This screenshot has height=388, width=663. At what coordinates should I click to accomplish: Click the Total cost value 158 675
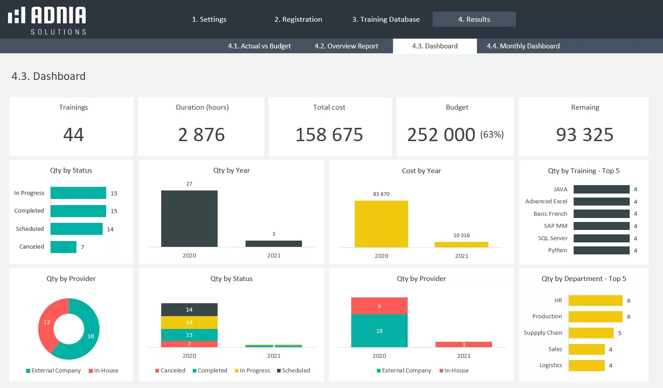point(329,135)
